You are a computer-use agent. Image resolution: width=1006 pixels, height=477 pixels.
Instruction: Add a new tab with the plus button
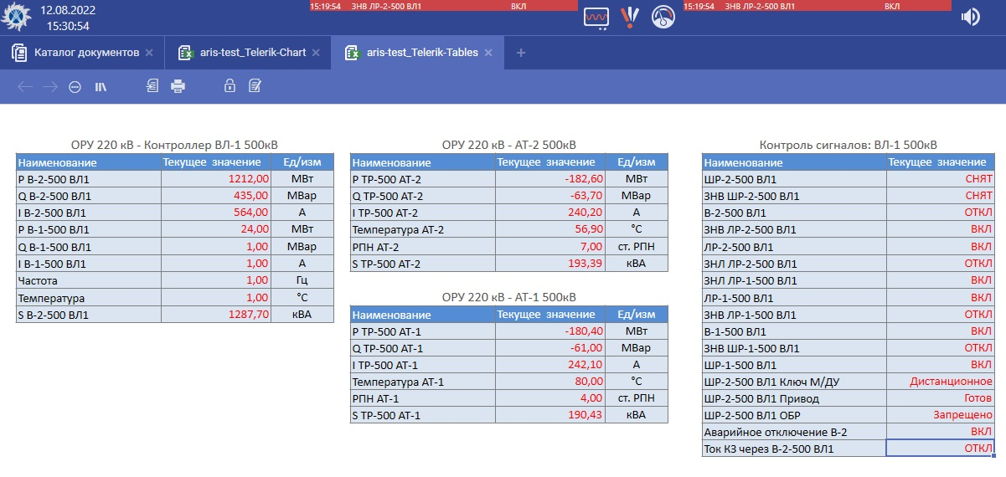pyautogui.click(x=520, y=53)
